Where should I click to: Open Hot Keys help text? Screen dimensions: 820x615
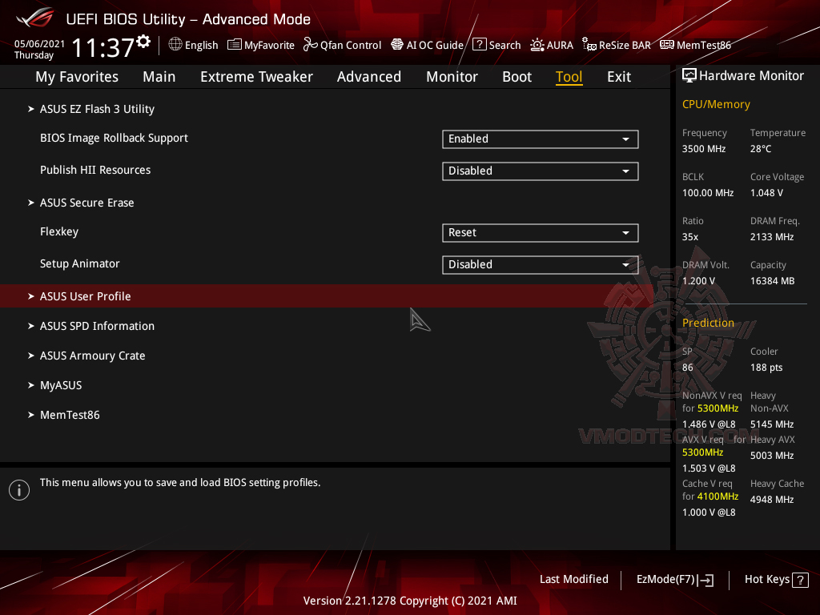point(766,580)
